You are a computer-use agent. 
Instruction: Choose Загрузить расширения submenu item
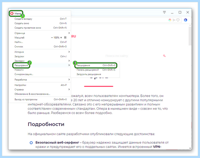96,74
